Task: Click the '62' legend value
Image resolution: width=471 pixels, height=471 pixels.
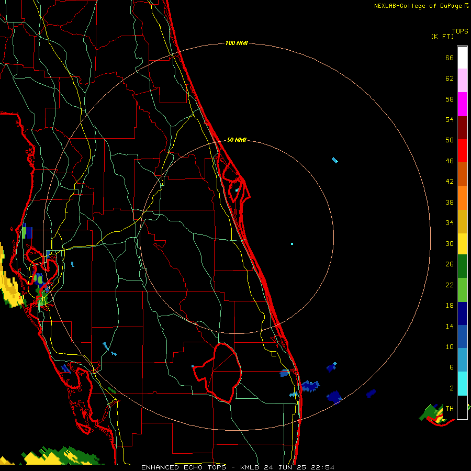Action: 450,78
